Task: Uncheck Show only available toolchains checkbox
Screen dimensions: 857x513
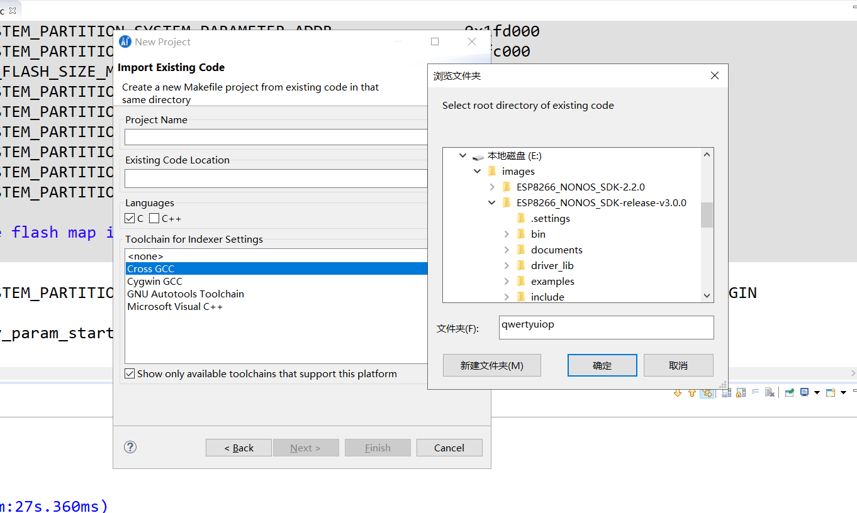Action: (x=130, y=373)
